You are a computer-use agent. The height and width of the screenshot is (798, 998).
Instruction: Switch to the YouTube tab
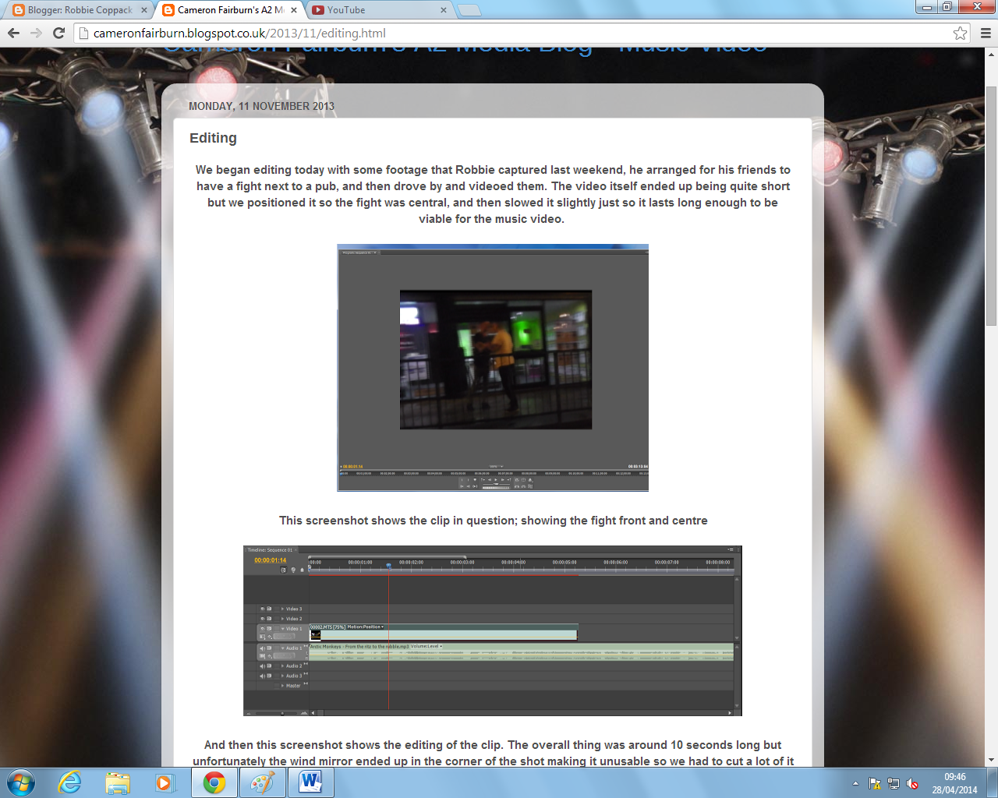[x=377, y=10]
